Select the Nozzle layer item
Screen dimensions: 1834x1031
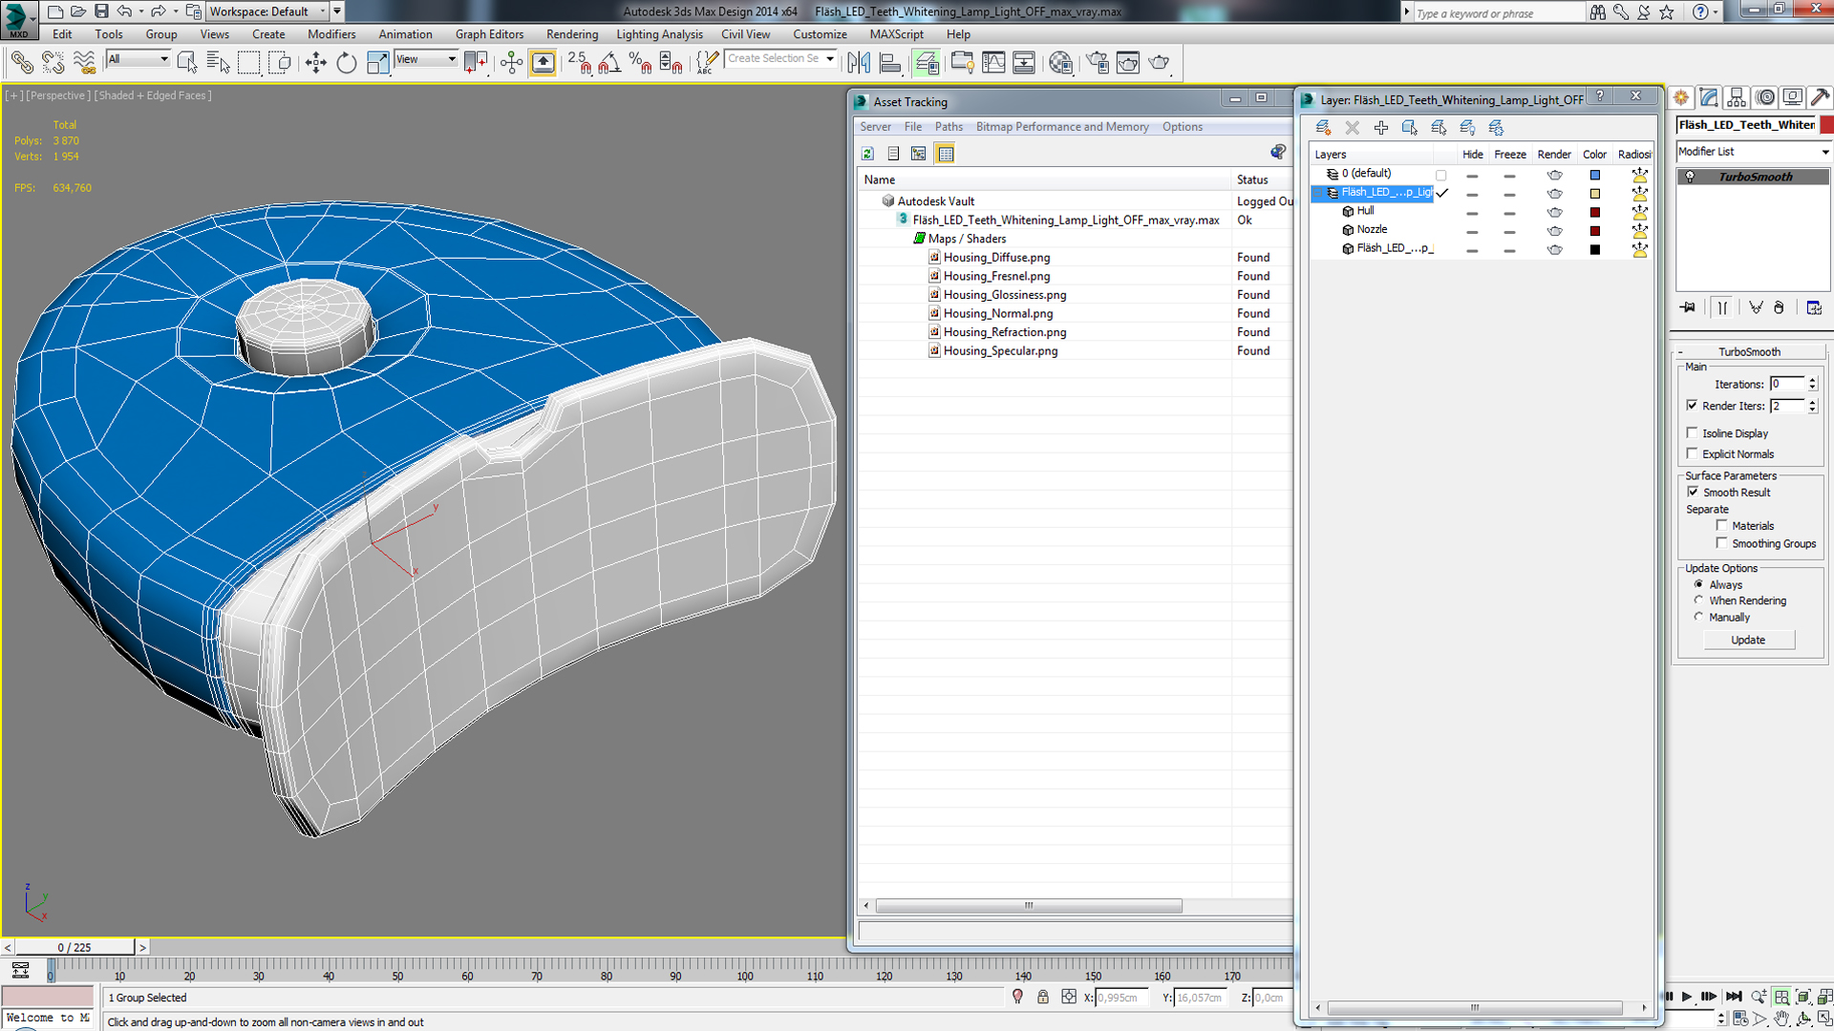(x=1372, y=229)
